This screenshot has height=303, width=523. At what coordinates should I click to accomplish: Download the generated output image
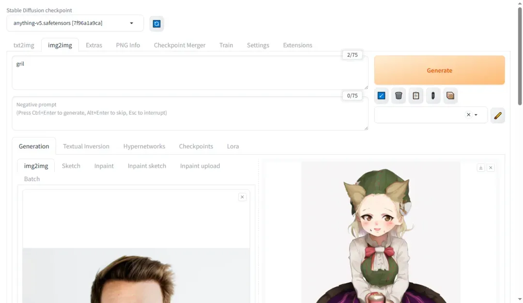coord(481,168)
